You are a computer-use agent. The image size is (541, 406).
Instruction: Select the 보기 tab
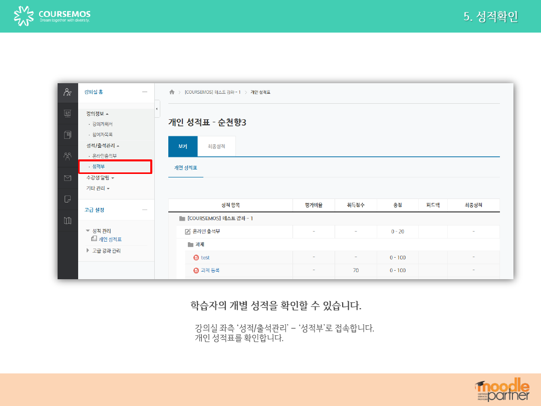point(183,146)
